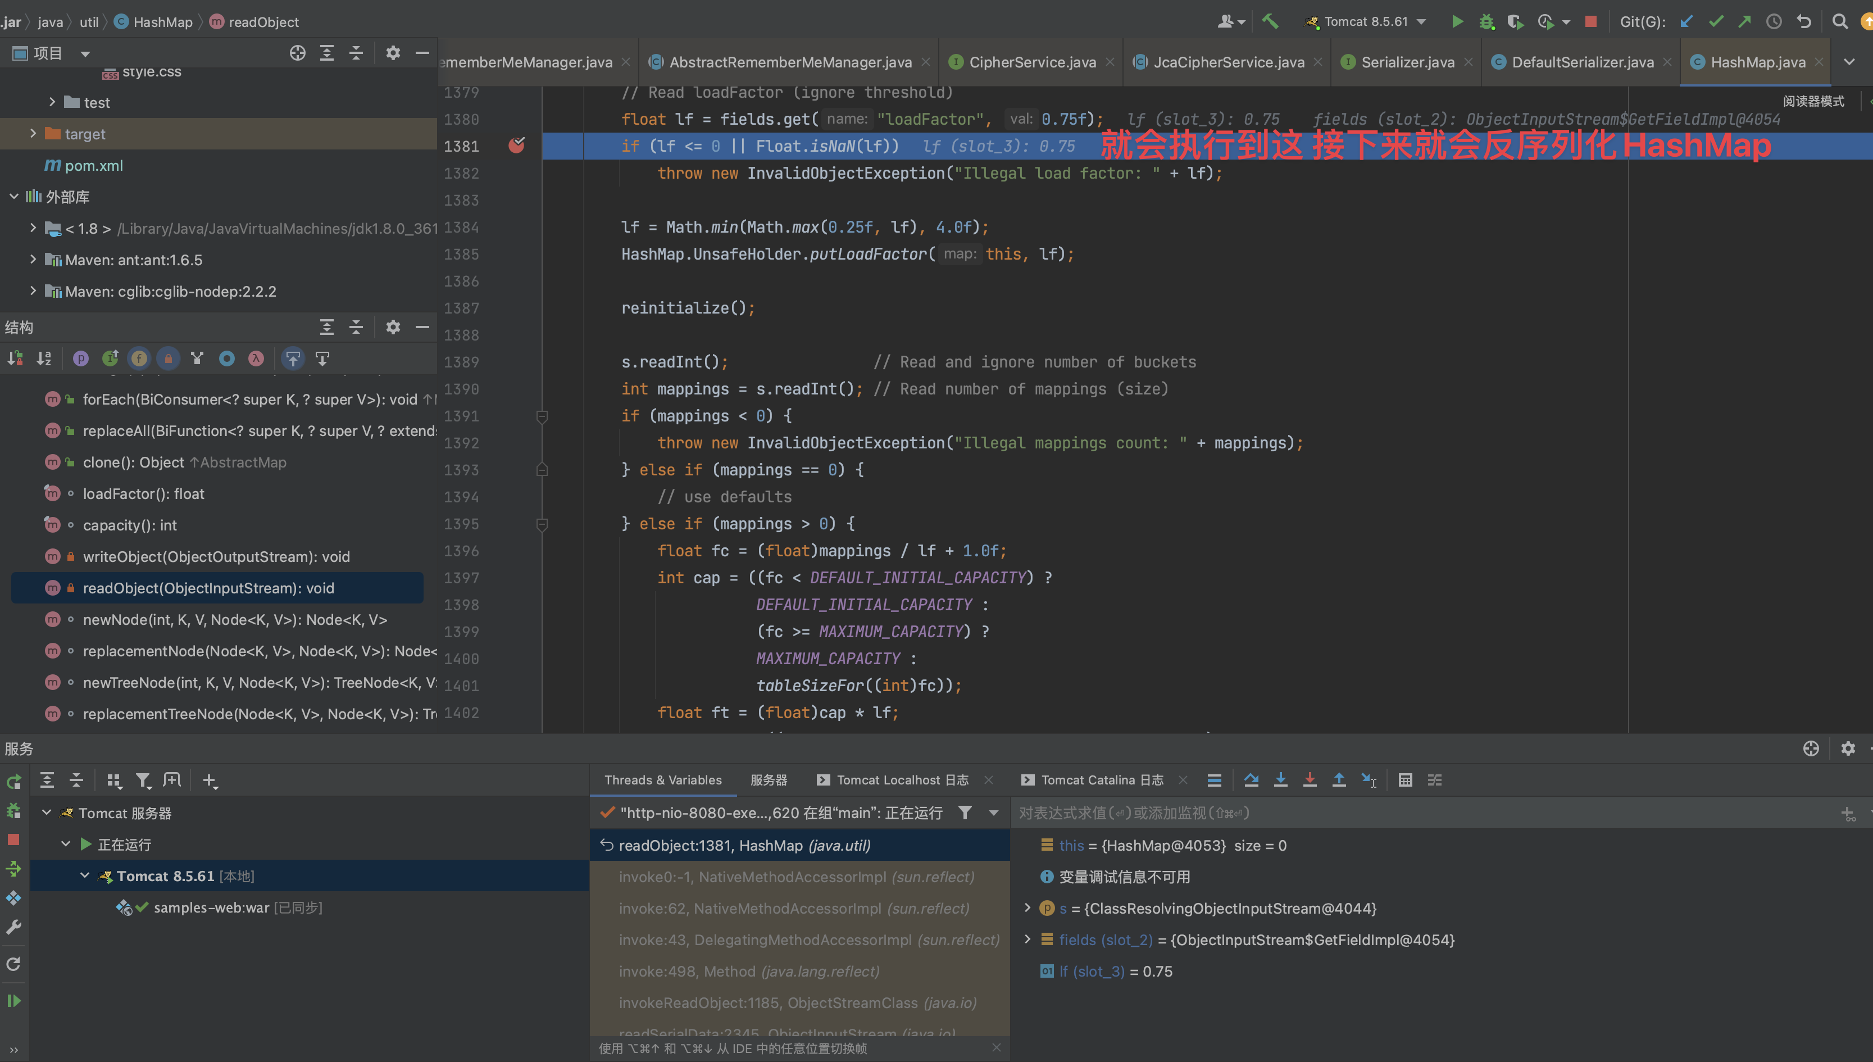Open Project panel settings gear

393,52
